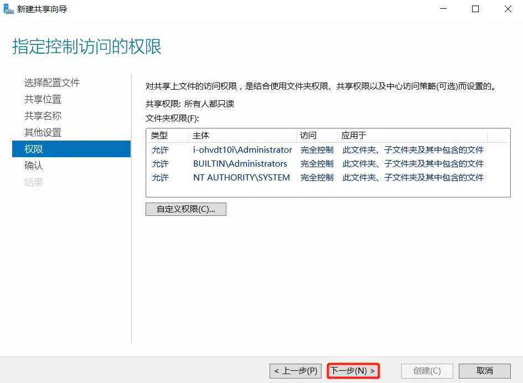523x383 pixels.
Task: Go to 其他设置 step
Action: [43, 132]
